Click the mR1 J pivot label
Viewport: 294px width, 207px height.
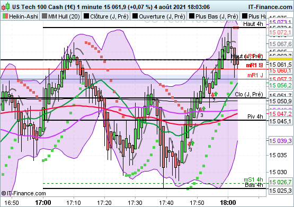[255, 75]
